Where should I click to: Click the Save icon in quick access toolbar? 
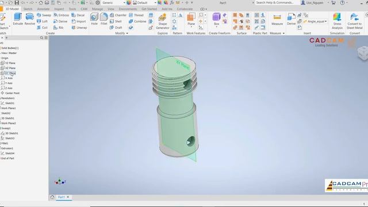pyautogui.click(x=17, y=3)
